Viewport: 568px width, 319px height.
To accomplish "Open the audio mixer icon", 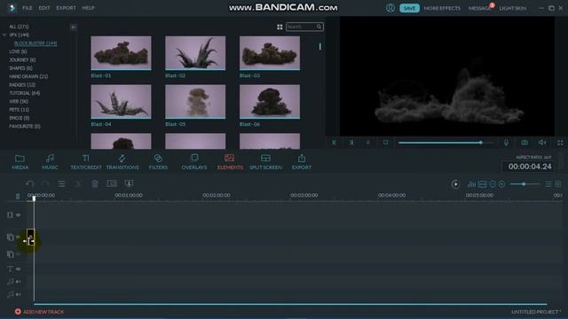I will click(x=471, y=184).
